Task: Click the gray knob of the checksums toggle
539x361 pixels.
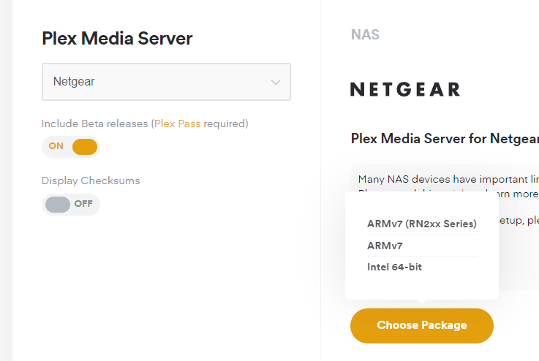Action: pos(58,204)
